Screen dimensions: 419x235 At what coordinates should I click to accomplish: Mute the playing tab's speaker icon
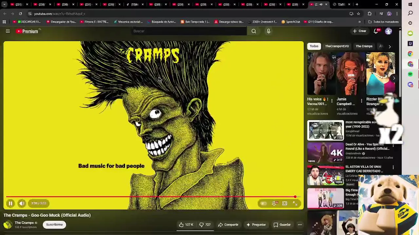coord(321,5)
